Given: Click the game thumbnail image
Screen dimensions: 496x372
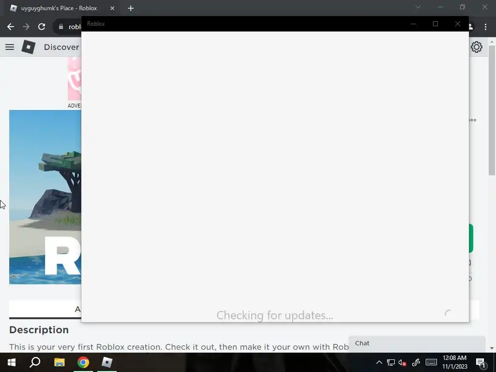Looking at the screenshot, I should point(45,197).
